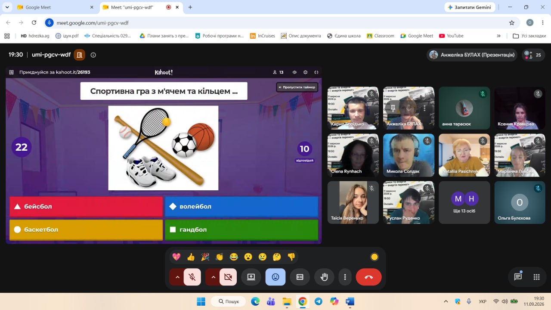Image resolution: width=551 pixels, height=310 pixels.
Task: Leave the call with red hangup button
Action: [368, 277]
